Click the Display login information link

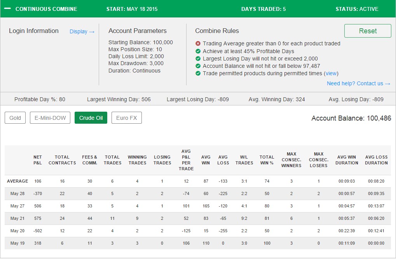(82, 31)
